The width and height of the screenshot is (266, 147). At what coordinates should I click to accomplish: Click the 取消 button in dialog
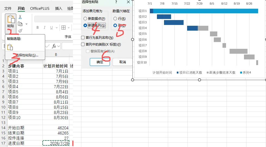(122, 62)
